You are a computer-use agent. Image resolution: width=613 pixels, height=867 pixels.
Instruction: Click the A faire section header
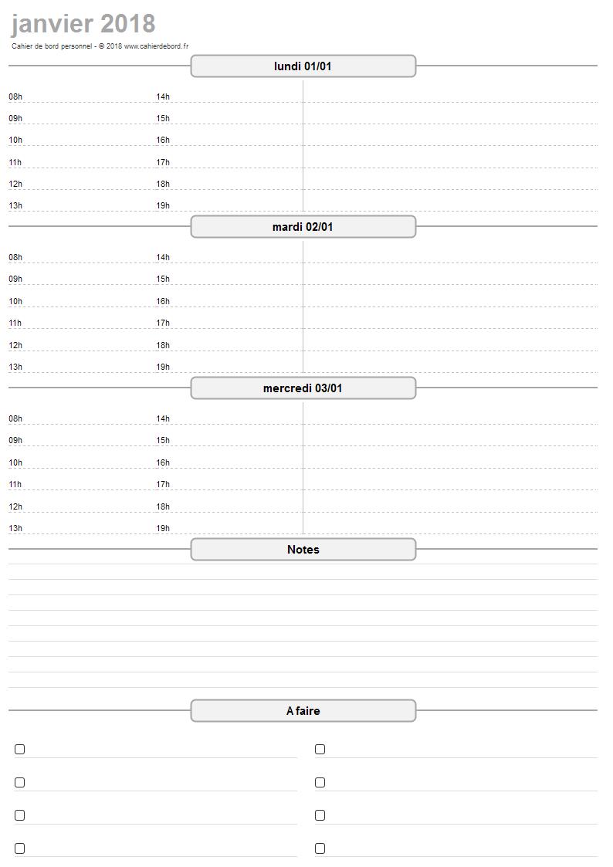click(303, 710)
